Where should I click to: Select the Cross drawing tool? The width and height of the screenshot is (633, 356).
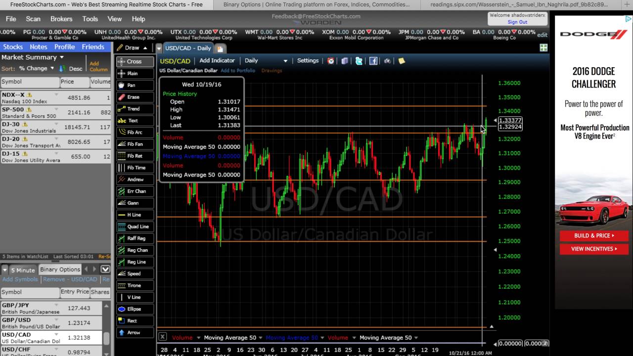pos(135,61)
